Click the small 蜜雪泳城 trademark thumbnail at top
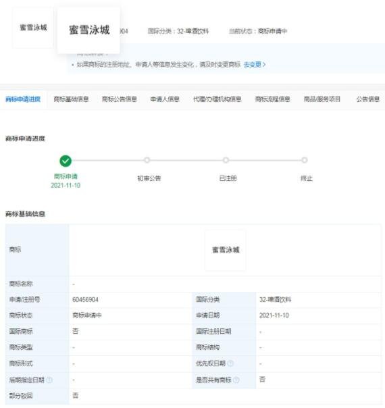This screenshot has height=408, width=385. tap(33, 28)
